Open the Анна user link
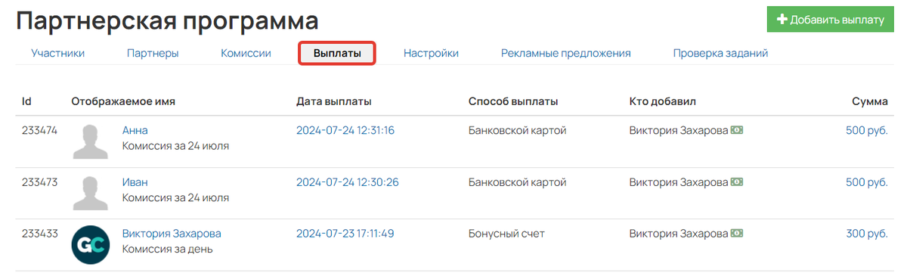The height and width of the screenshot is (273, 907). [135, 130]
